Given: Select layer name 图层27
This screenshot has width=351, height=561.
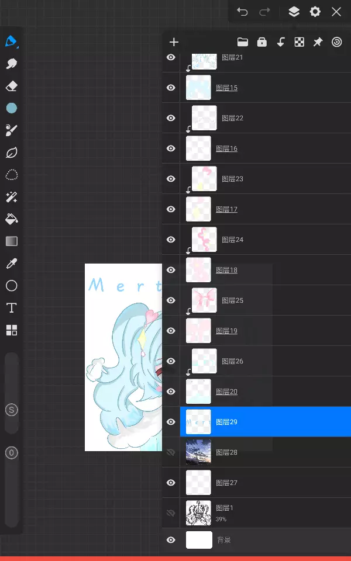Looking at the screenshot, I should 227,483.
